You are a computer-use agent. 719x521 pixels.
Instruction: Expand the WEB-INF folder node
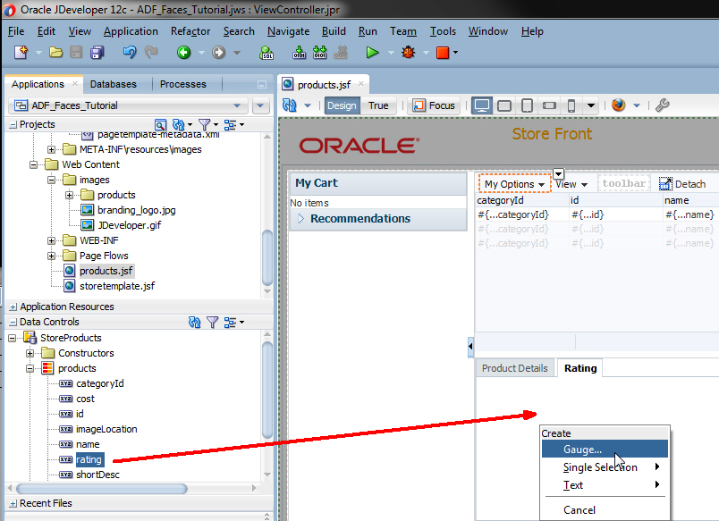pos(51,240)
